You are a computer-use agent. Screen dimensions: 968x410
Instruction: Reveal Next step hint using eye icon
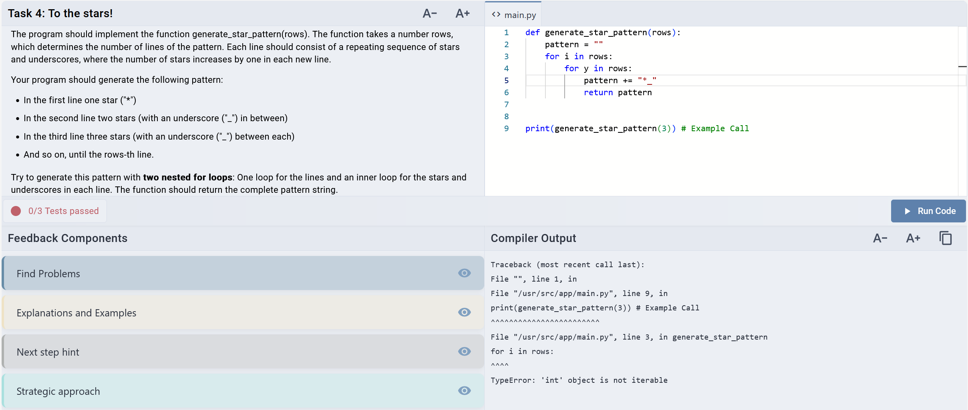click(x=464, y=352)
